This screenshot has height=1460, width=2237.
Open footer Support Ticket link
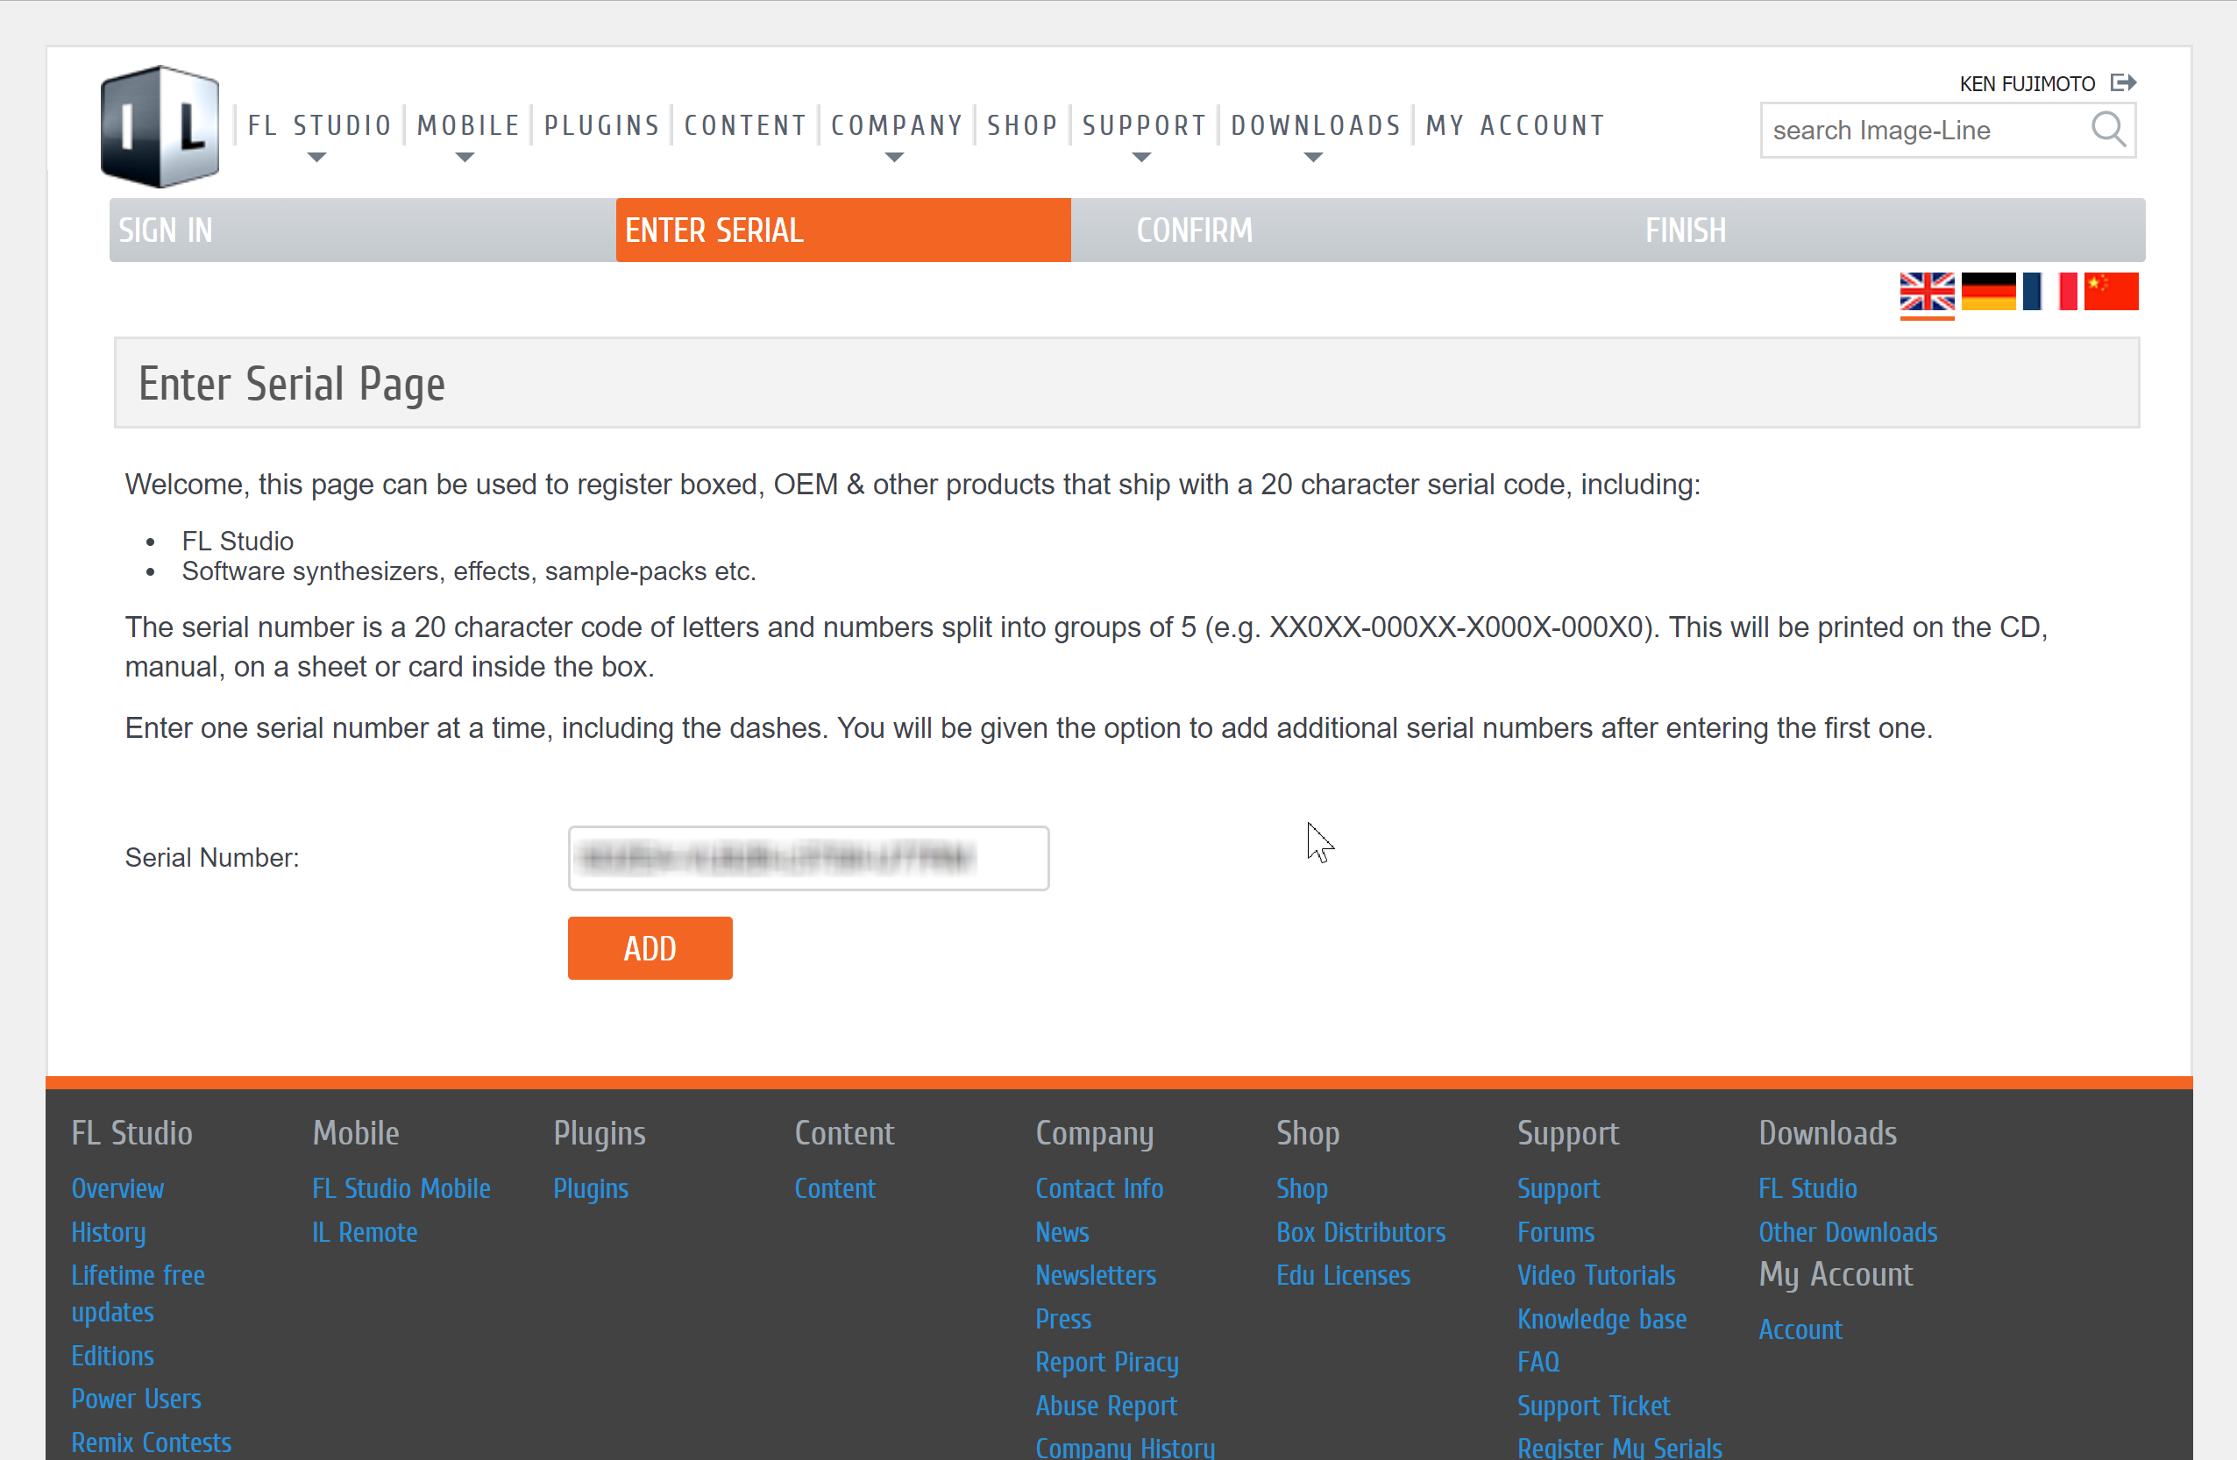click(x=1593, y=1407)
